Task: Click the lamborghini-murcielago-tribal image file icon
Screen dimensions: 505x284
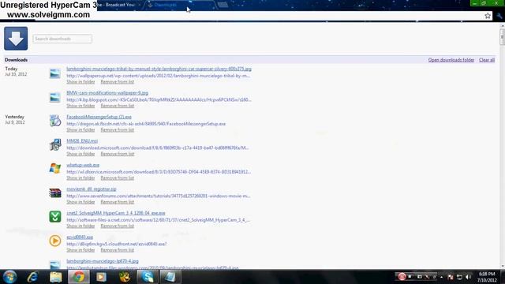Action: 54,73
